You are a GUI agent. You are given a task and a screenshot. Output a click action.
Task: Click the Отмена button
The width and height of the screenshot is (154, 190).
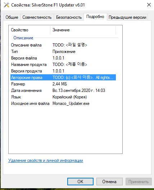point(109,181)
